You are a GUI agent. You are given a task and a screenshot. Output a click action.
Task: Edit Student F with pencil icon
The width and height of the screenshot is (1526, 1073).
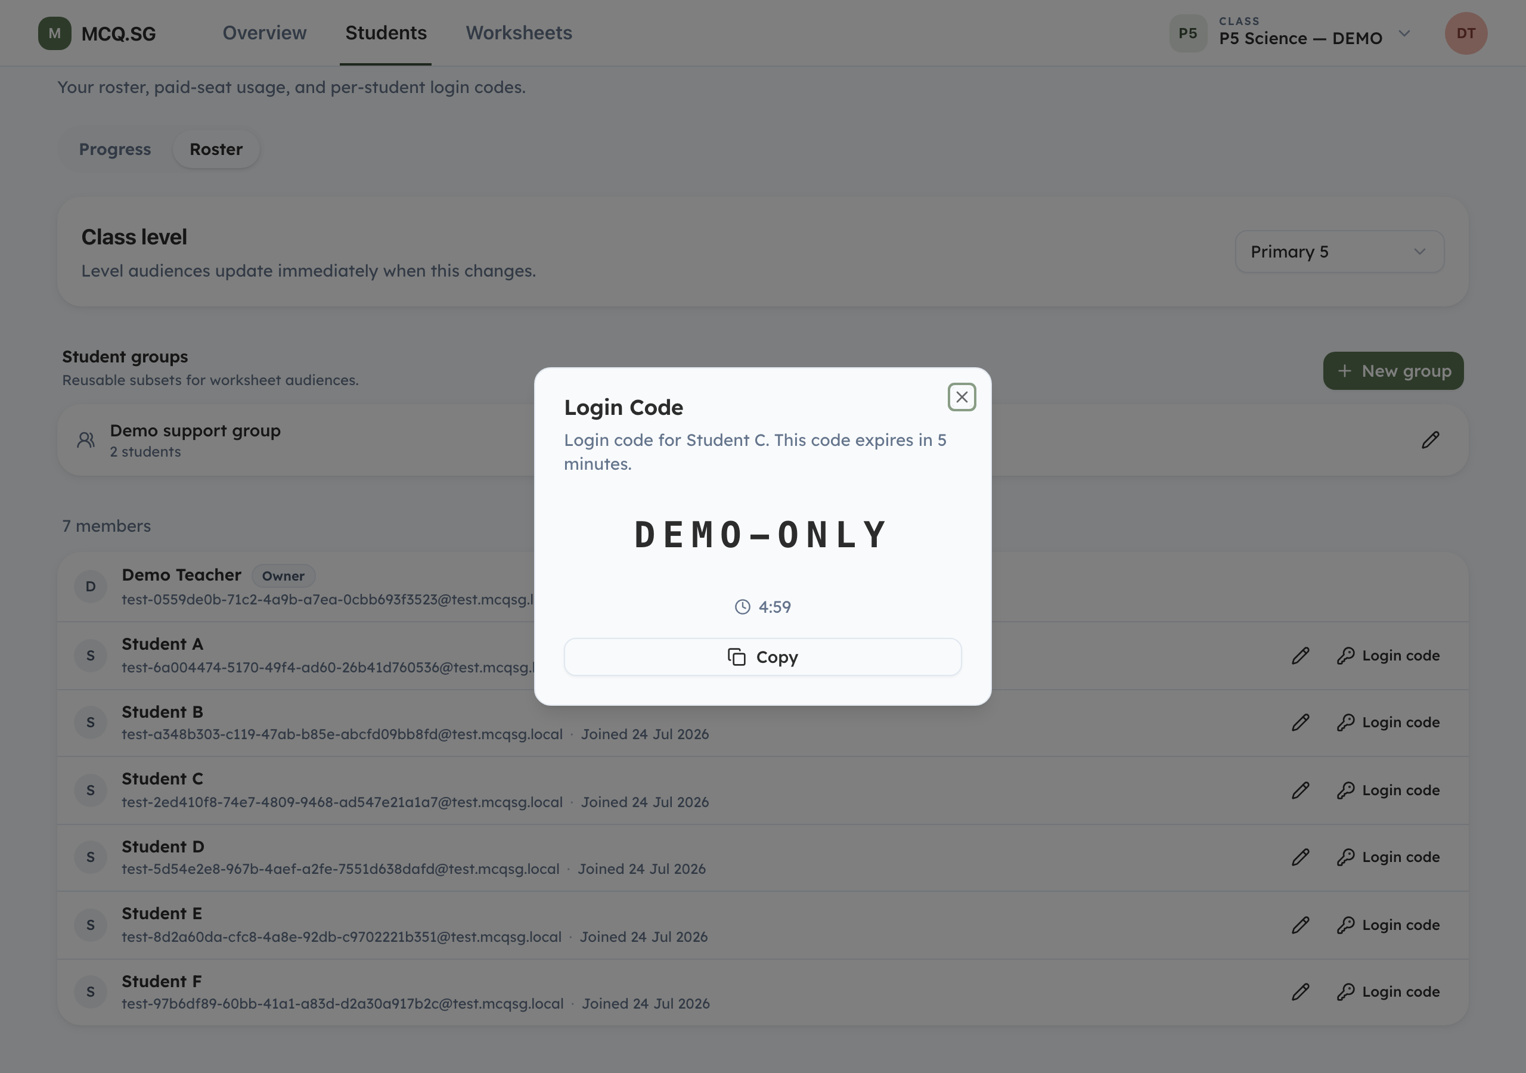click(1300, 992)
